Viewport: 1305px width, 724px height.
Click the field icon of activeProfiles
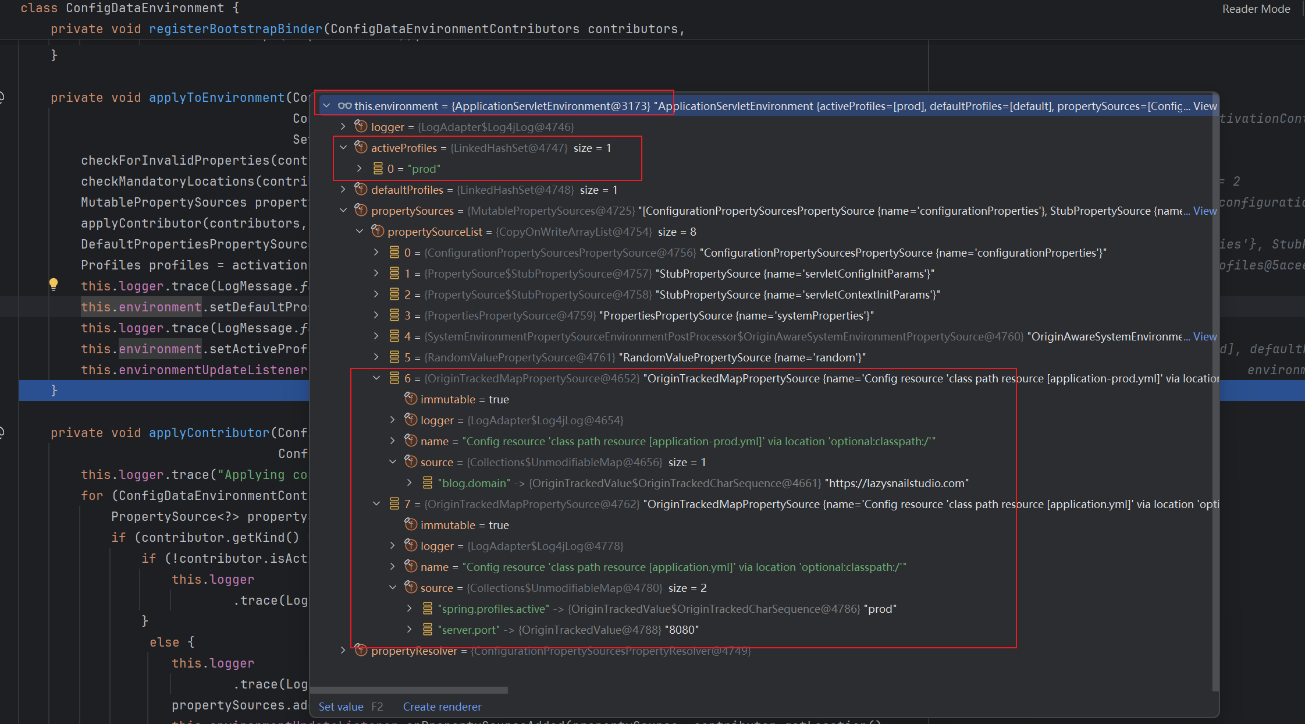coord(361,148)
